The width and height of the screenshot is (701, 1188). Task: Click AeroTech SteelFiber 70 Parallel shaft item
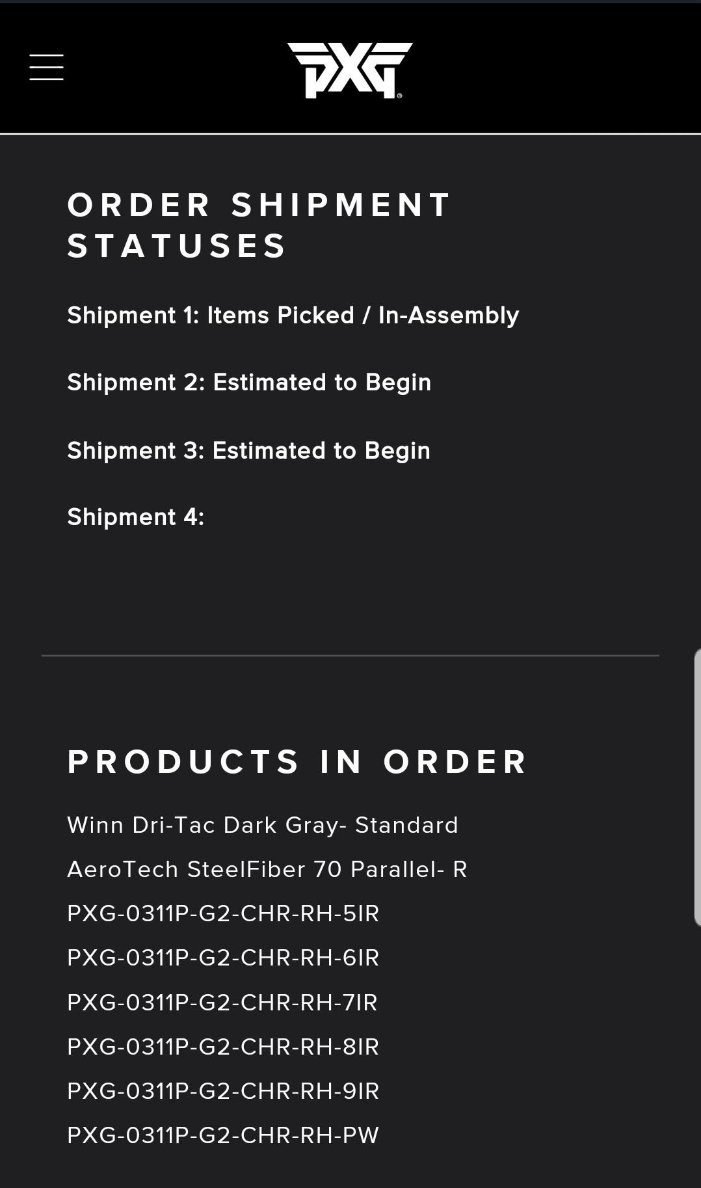click(267, 869)
